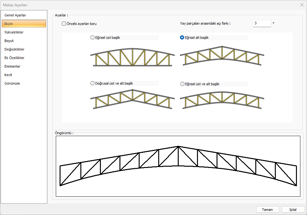The width and height of the screenshot is (307, 215).
Task: Select Ek Özellikler in the sidebar
Action: coord(14,58)
